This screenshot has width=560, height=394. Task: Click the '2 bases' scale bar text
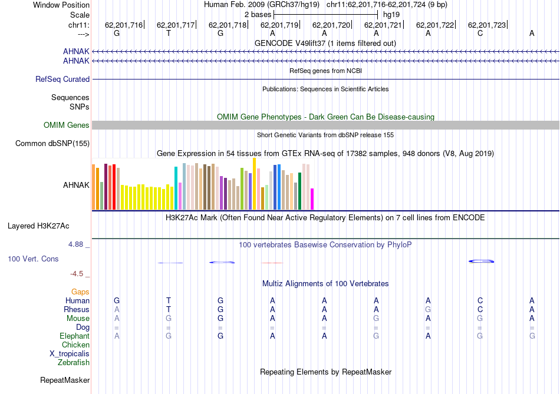point(258,15)
